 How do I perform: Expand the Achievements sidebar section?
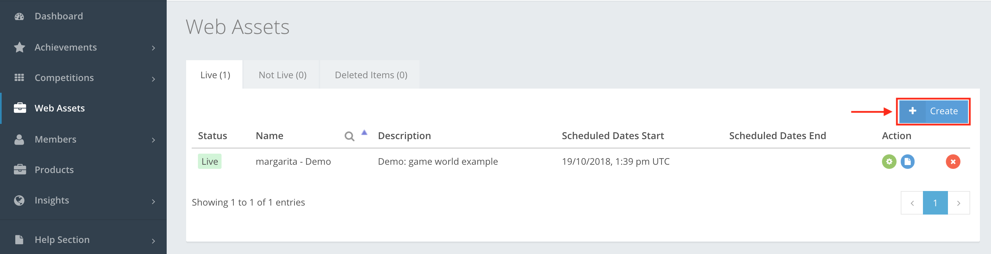coord(154,47)
